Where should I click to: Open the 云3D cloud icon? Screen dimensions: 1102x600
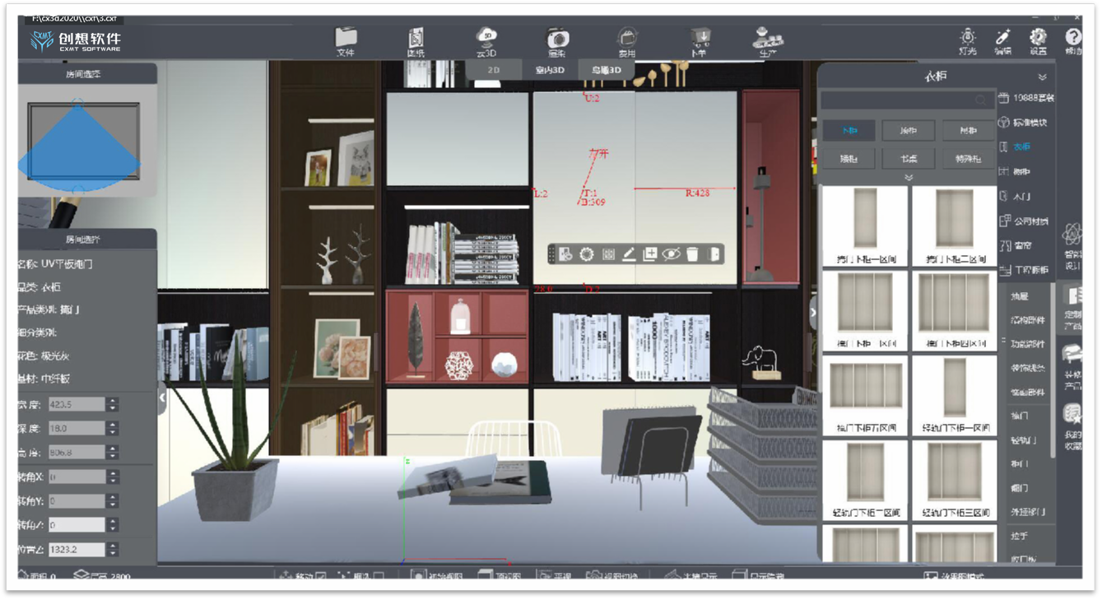[486, 36]
